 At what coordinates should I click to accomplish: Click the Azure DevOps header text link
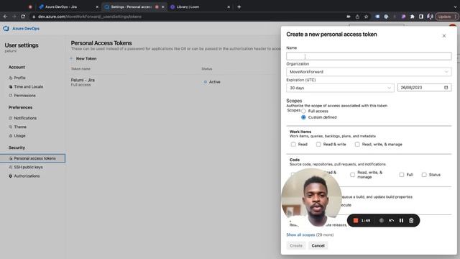click(x=26, y=29)
